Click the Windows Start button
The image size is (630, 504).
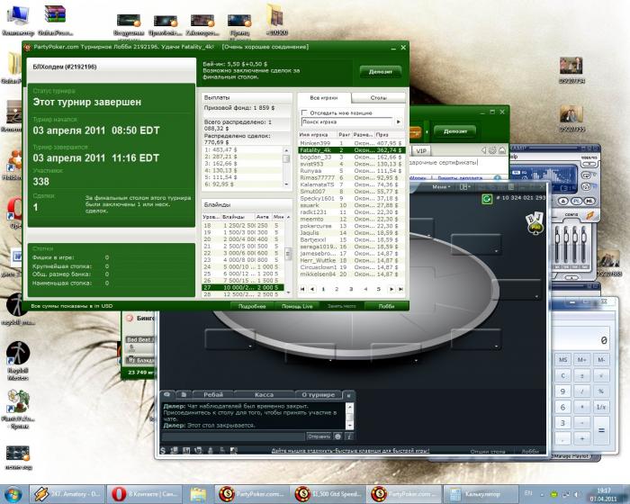click(14, 494)
